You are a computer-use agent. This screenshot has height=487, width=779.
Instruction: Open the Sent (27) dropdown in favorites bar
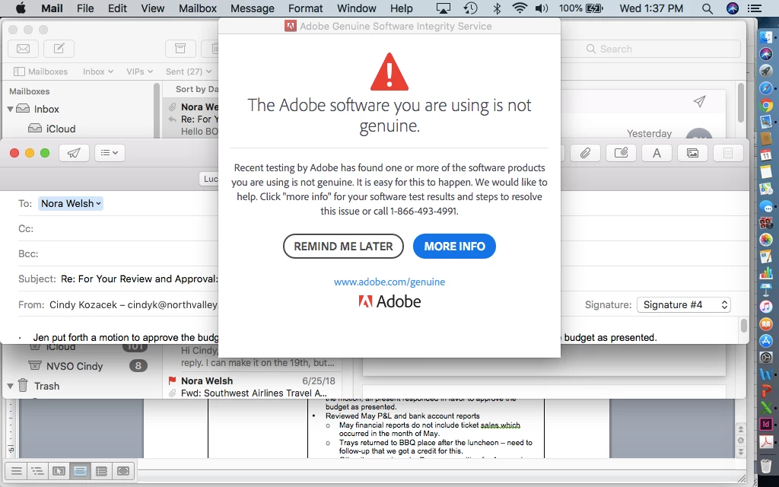pos(189,72)
